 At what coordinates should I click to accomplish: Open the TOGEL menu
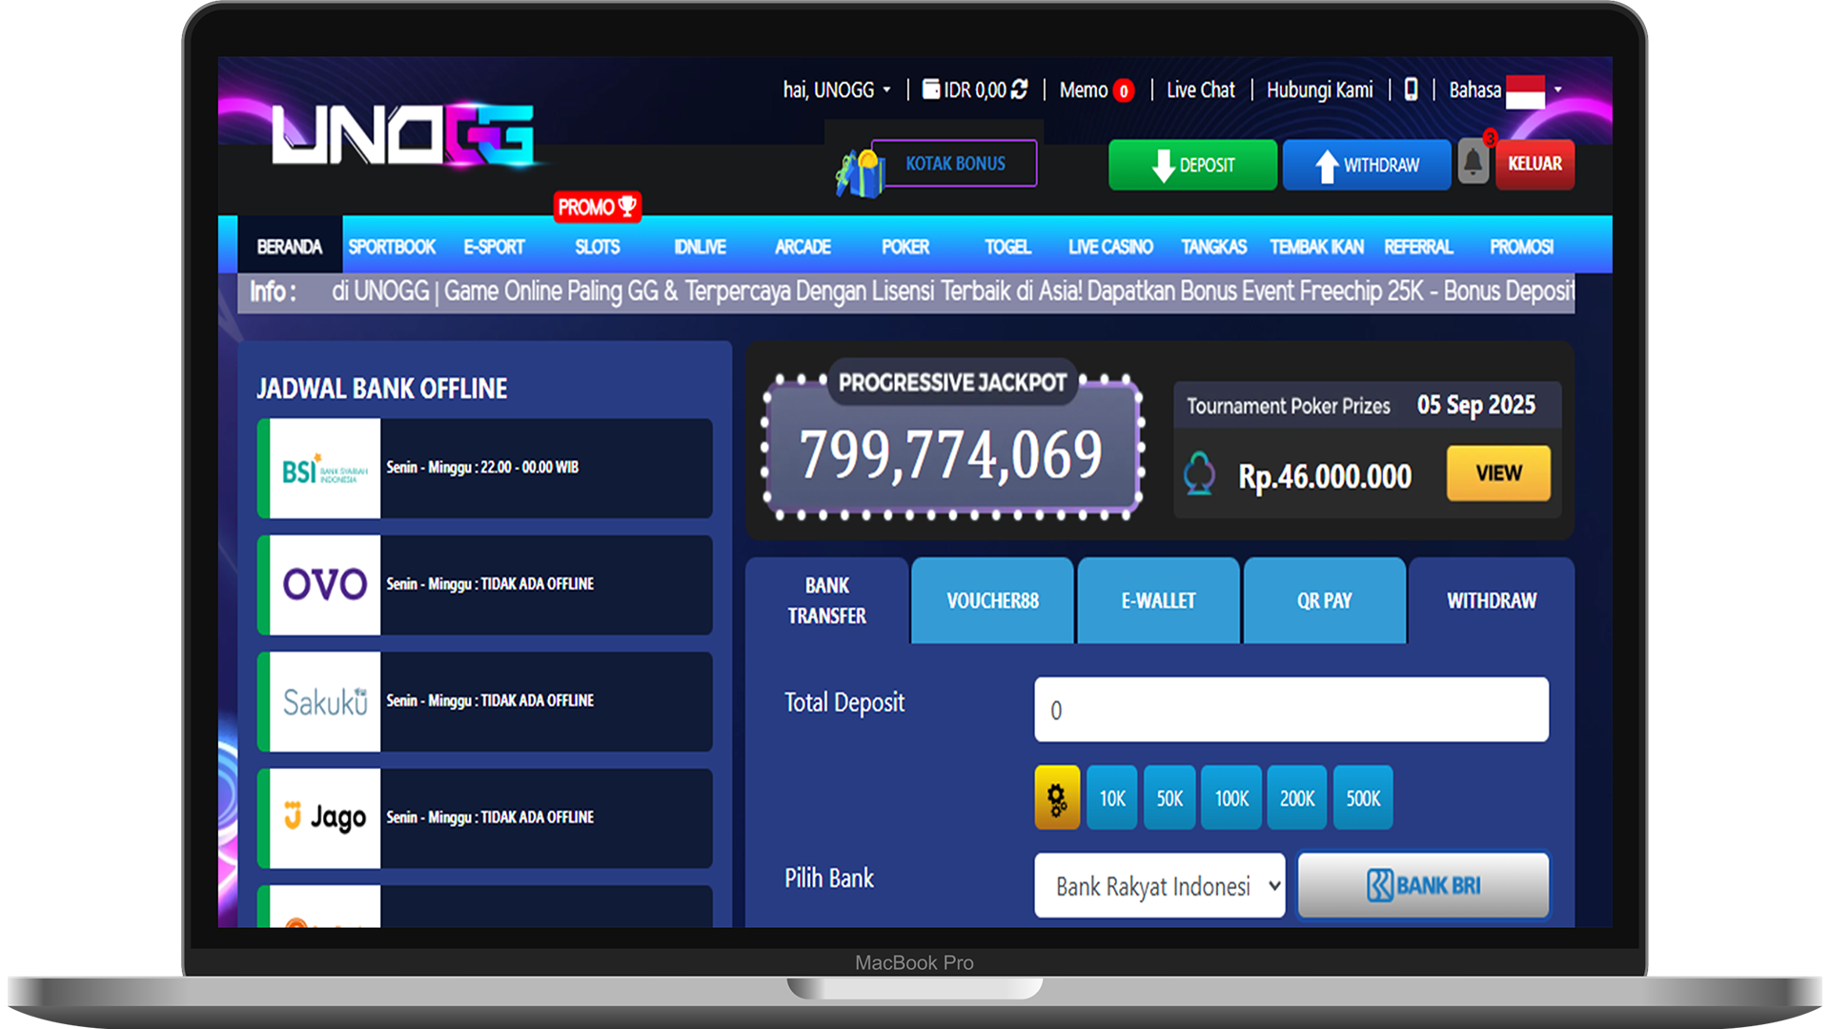tap(1007, 247)
